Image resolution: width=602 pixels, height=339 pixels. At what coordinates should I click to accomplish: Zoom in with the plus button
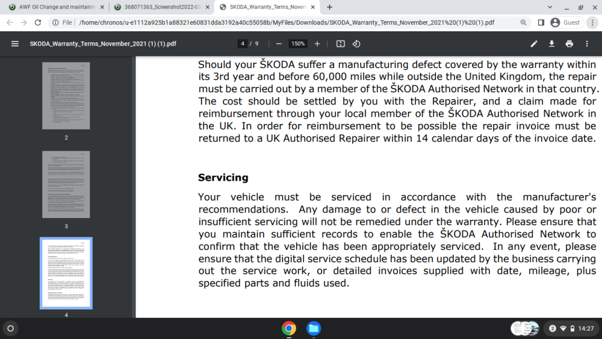click(317, 44)
